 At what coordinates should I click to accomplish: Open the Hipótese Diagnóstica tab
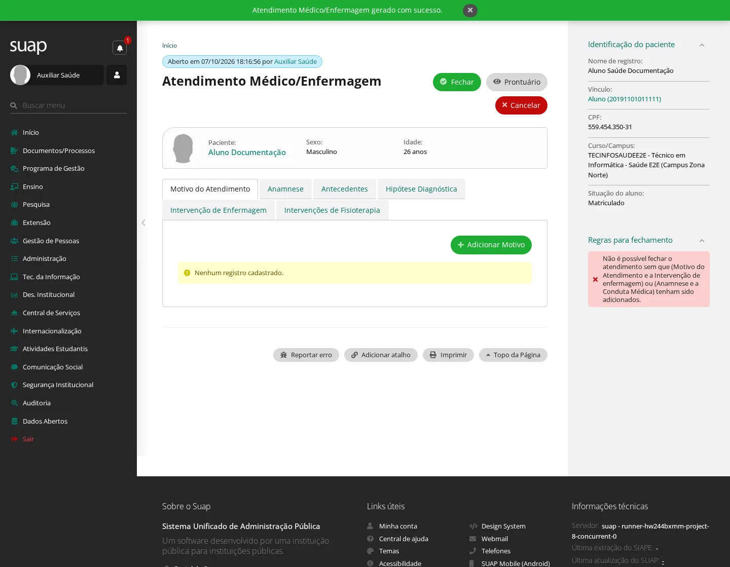[x=421, y=189]
